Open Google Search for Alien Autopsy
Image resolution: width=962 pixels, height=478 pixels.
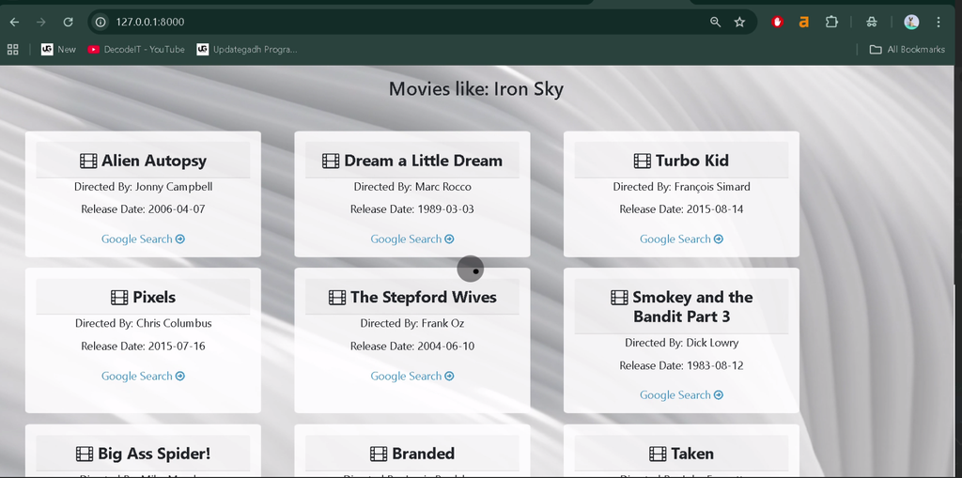pyautogui.click(x=143, y=239)
